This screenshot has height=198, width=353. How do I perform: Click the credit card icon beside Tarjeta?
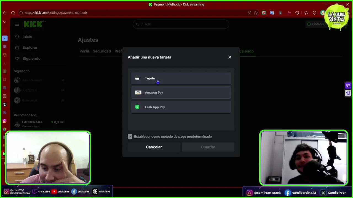pyautogui.click(x=137, y=78)
